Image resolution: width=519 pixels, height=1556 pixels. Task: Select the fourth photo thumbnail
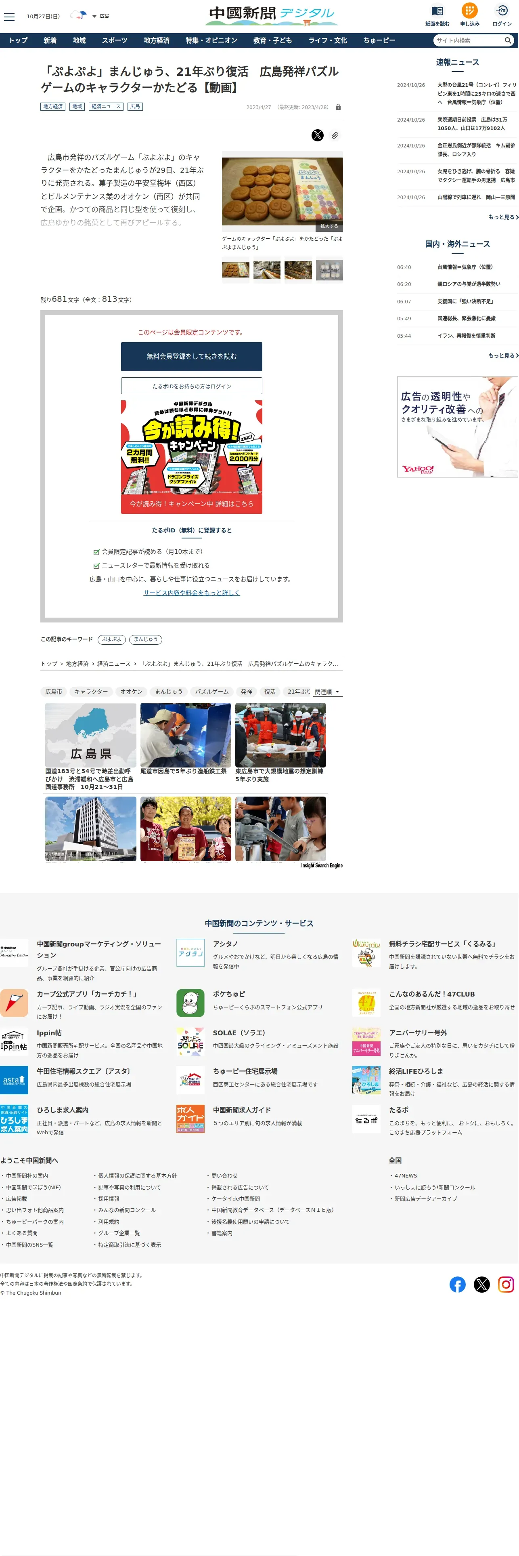tap(329, 270)
